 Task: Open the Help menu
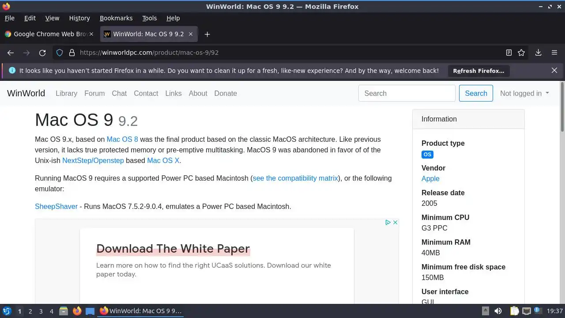[x=173, y=18]
